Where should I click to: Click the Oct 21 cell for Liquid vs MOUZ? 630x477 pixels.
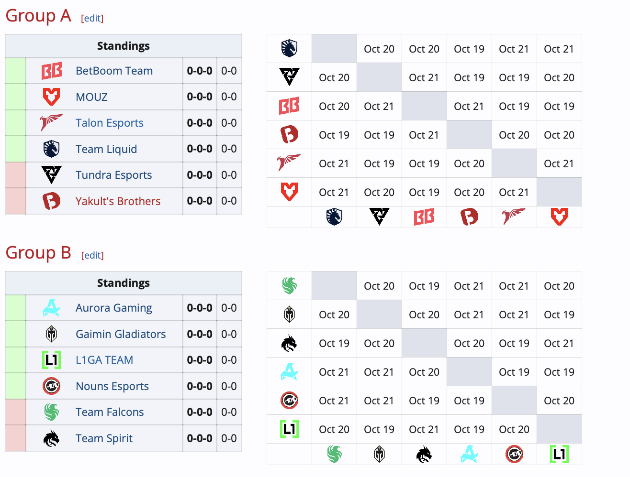coord(559,48)
